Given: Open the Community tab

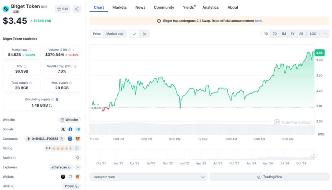Looking at the screenshot, I should [164, 7].
